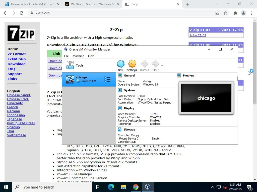Show hidden system tray icons

coord(212,187)
